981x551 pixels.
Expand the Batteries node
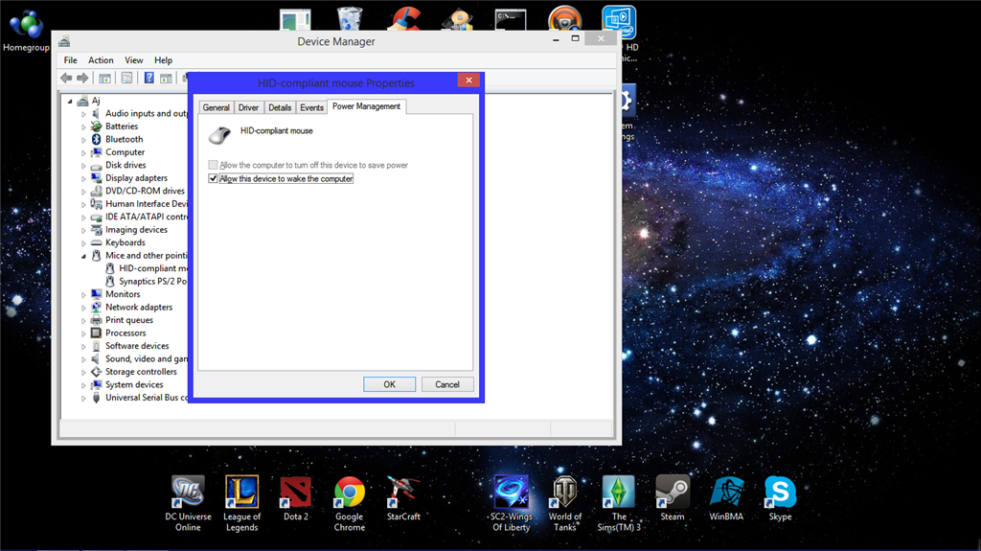[84, 126]
